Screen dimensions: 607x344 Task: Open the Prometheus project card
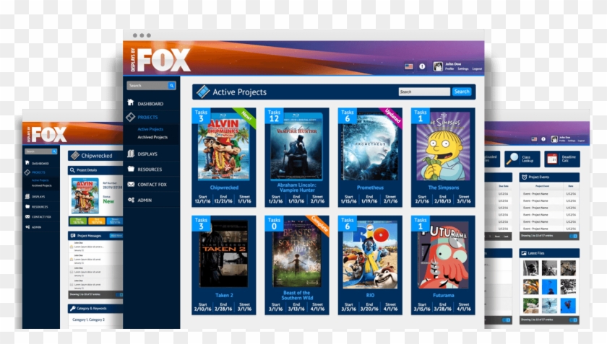[x=370, y=157]
